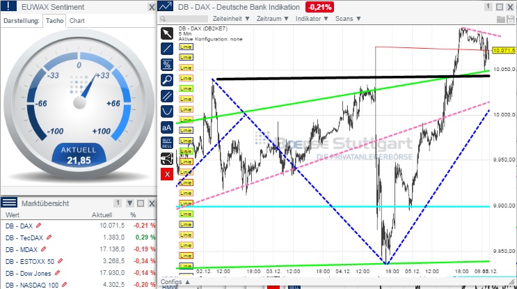Click the MDAX value 17.136,0

point(112,249)
